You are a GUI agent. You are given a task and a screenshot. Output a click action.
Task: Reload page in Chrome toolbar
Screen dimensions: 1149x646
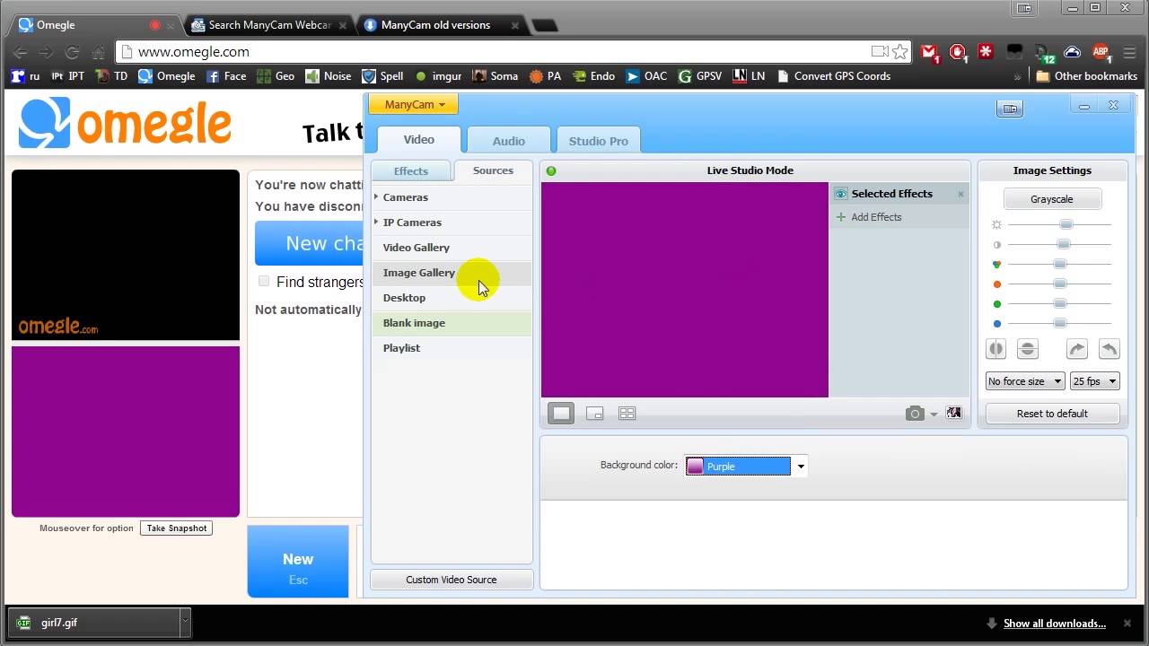[73, 52]
